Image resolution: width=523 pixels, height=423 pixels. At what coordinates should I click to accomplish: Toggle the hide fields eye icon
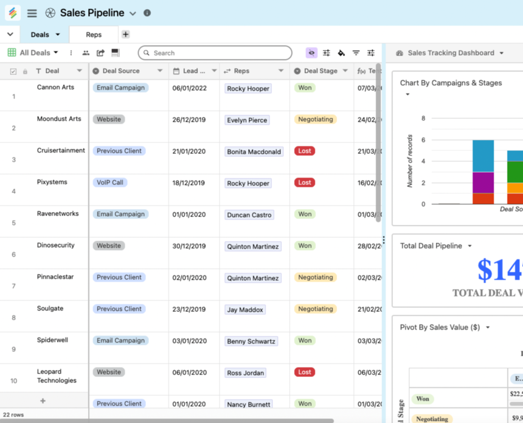point(311,53)
